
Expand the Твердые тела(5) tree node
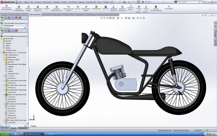click(x=4, y=60)
